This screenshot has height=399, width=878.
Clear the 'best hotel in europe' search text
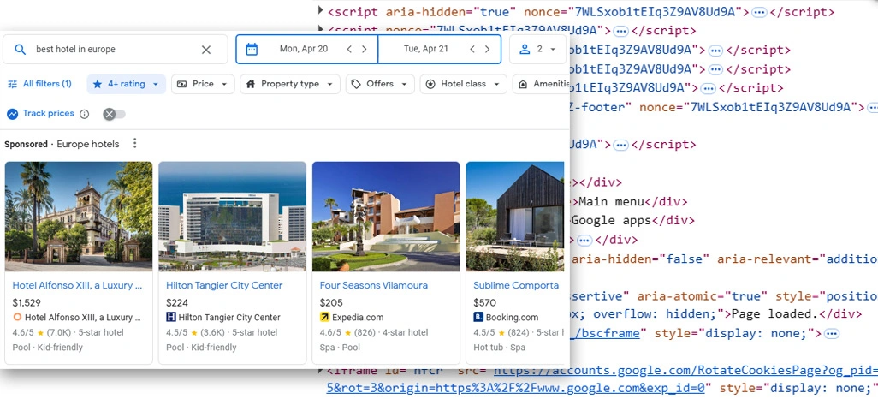[206, 50]
